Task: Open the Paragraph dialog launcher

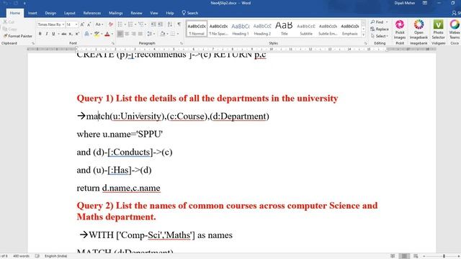Action: (182, 43)
